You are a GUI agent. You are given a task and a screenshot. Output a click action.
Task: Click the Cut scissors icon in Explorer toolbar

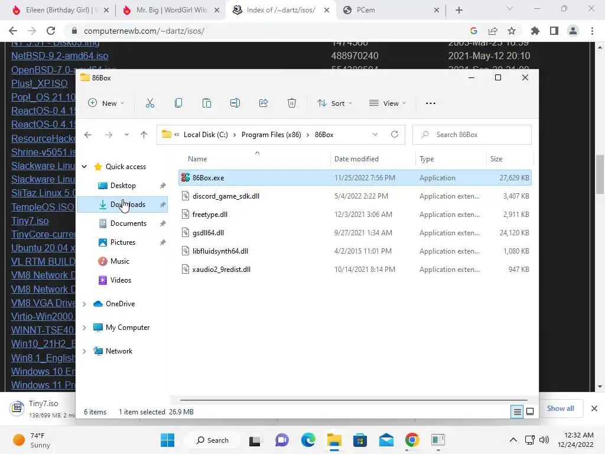(149, 103)
